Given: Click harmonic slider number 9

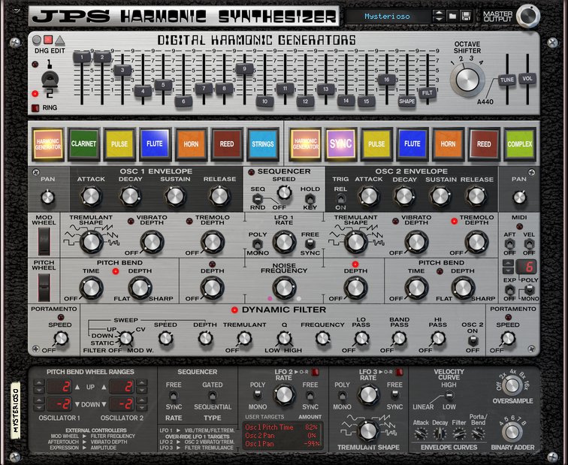Looking at the screenshot, I should tap(244, 69).
